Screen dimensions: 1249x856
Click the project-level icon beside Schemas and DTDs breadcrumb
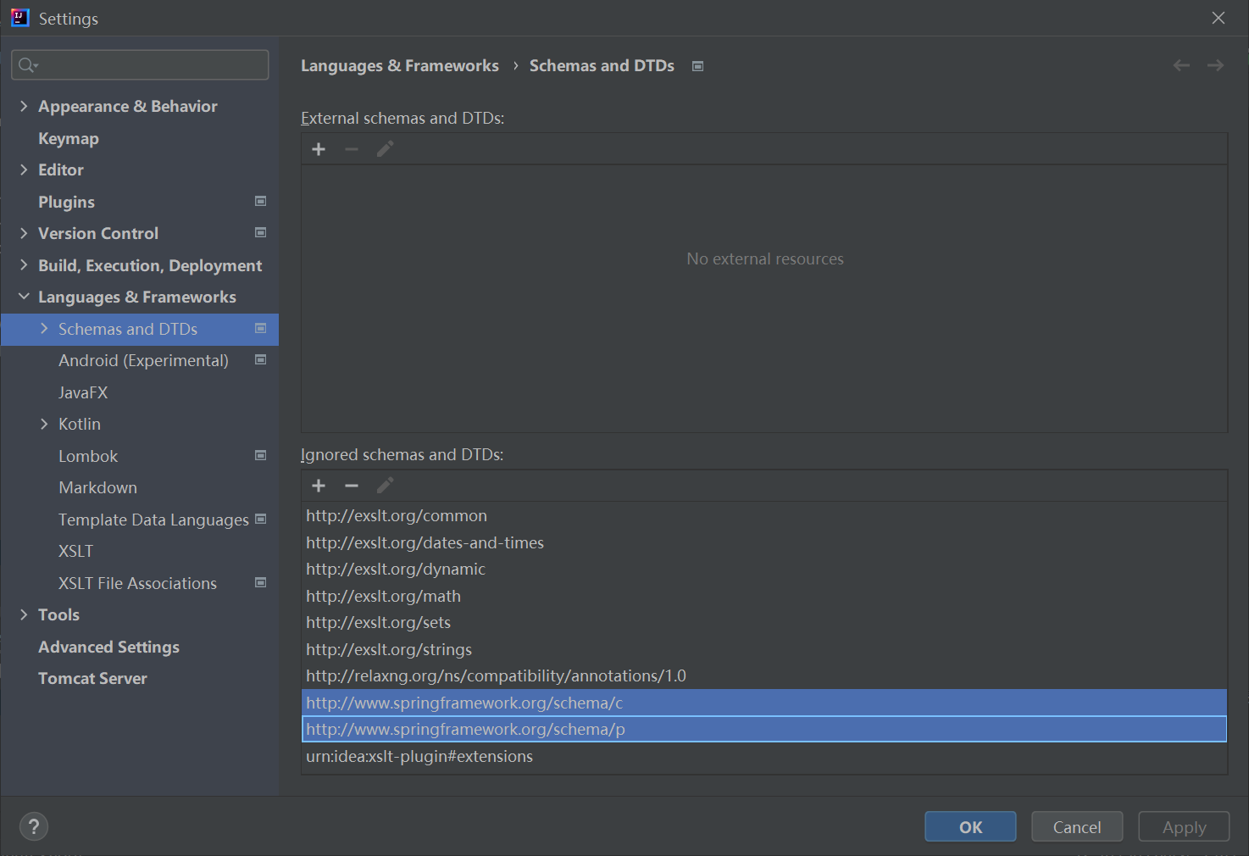697,66
